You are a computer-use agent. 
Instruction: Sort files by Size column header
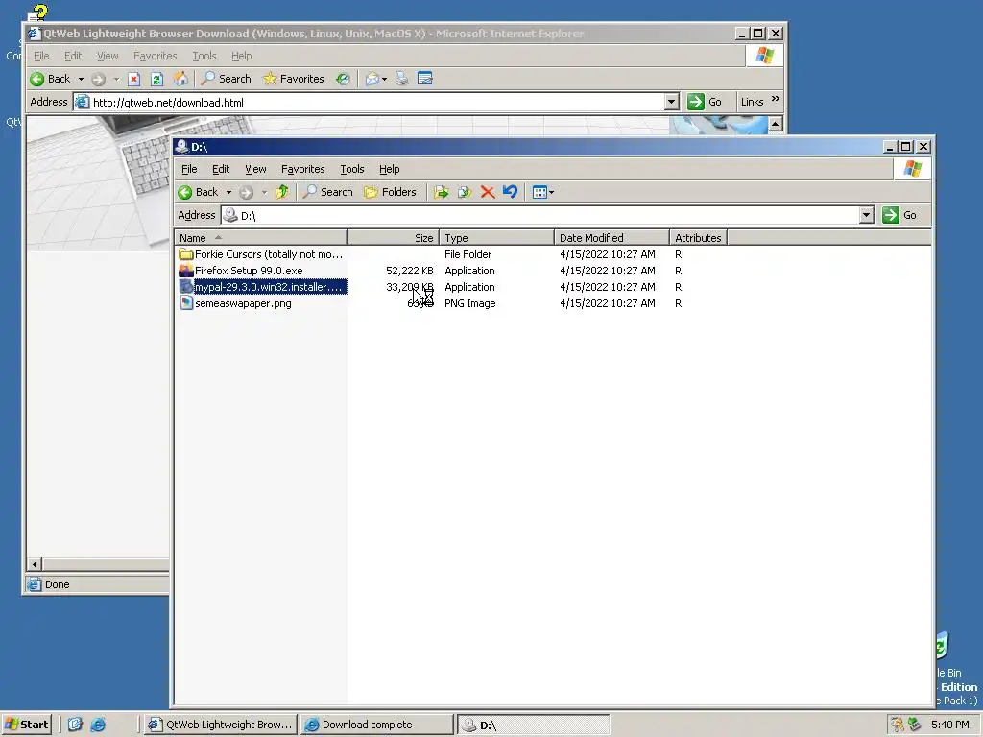[x=393, y=238]
